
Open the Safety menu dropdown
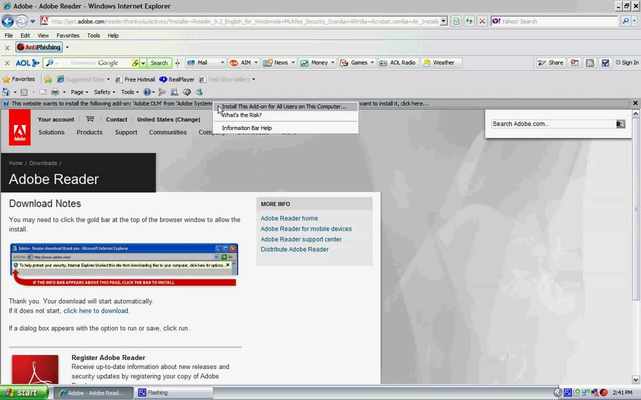click(104, 92)
